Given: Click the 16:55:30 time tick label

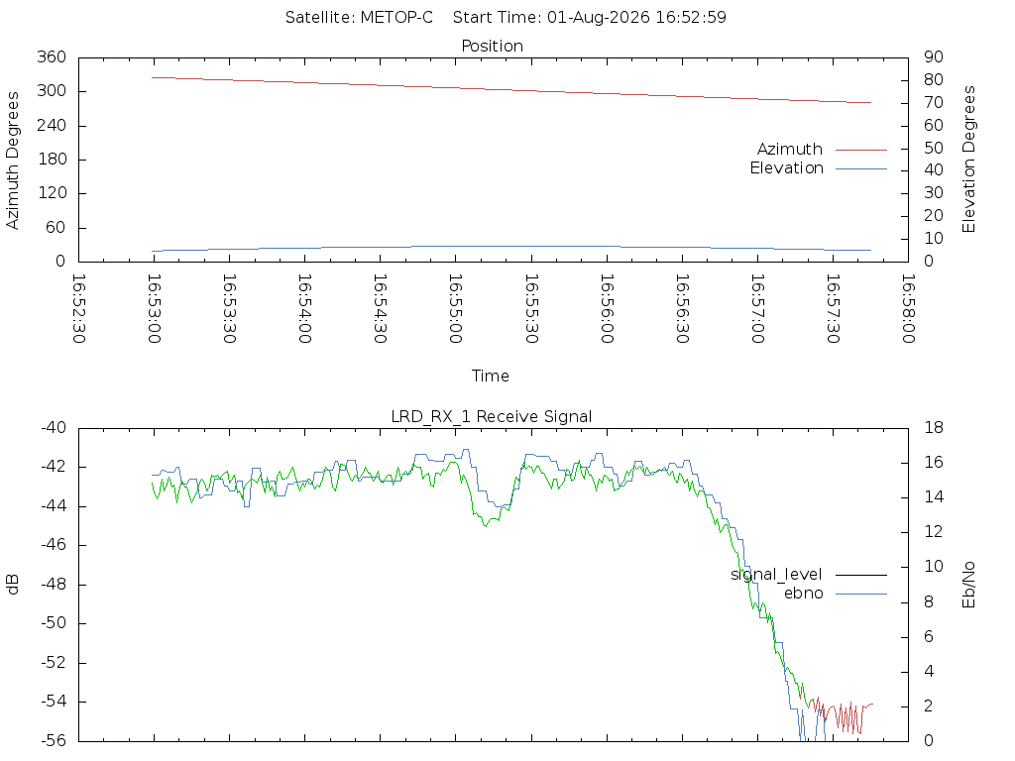Looking at the screenshot, I should 531,309.
